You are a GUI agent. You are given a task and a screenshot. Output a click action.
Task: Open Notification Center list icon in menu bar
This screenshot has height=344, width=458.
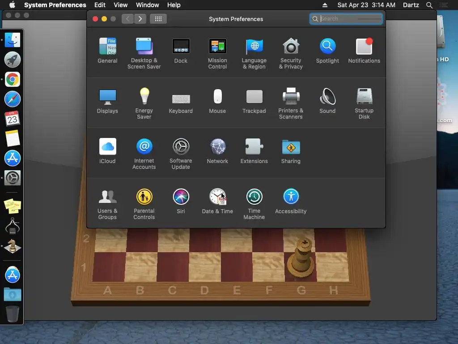pyautogui.click(x=444, y=5)
